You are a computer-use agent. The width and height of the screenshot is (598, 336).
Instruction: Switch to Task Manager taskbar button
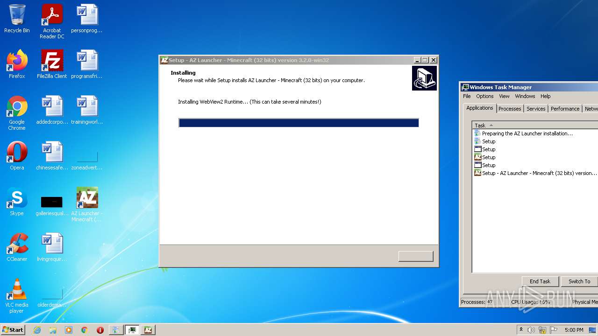click(x=132, y=330)
